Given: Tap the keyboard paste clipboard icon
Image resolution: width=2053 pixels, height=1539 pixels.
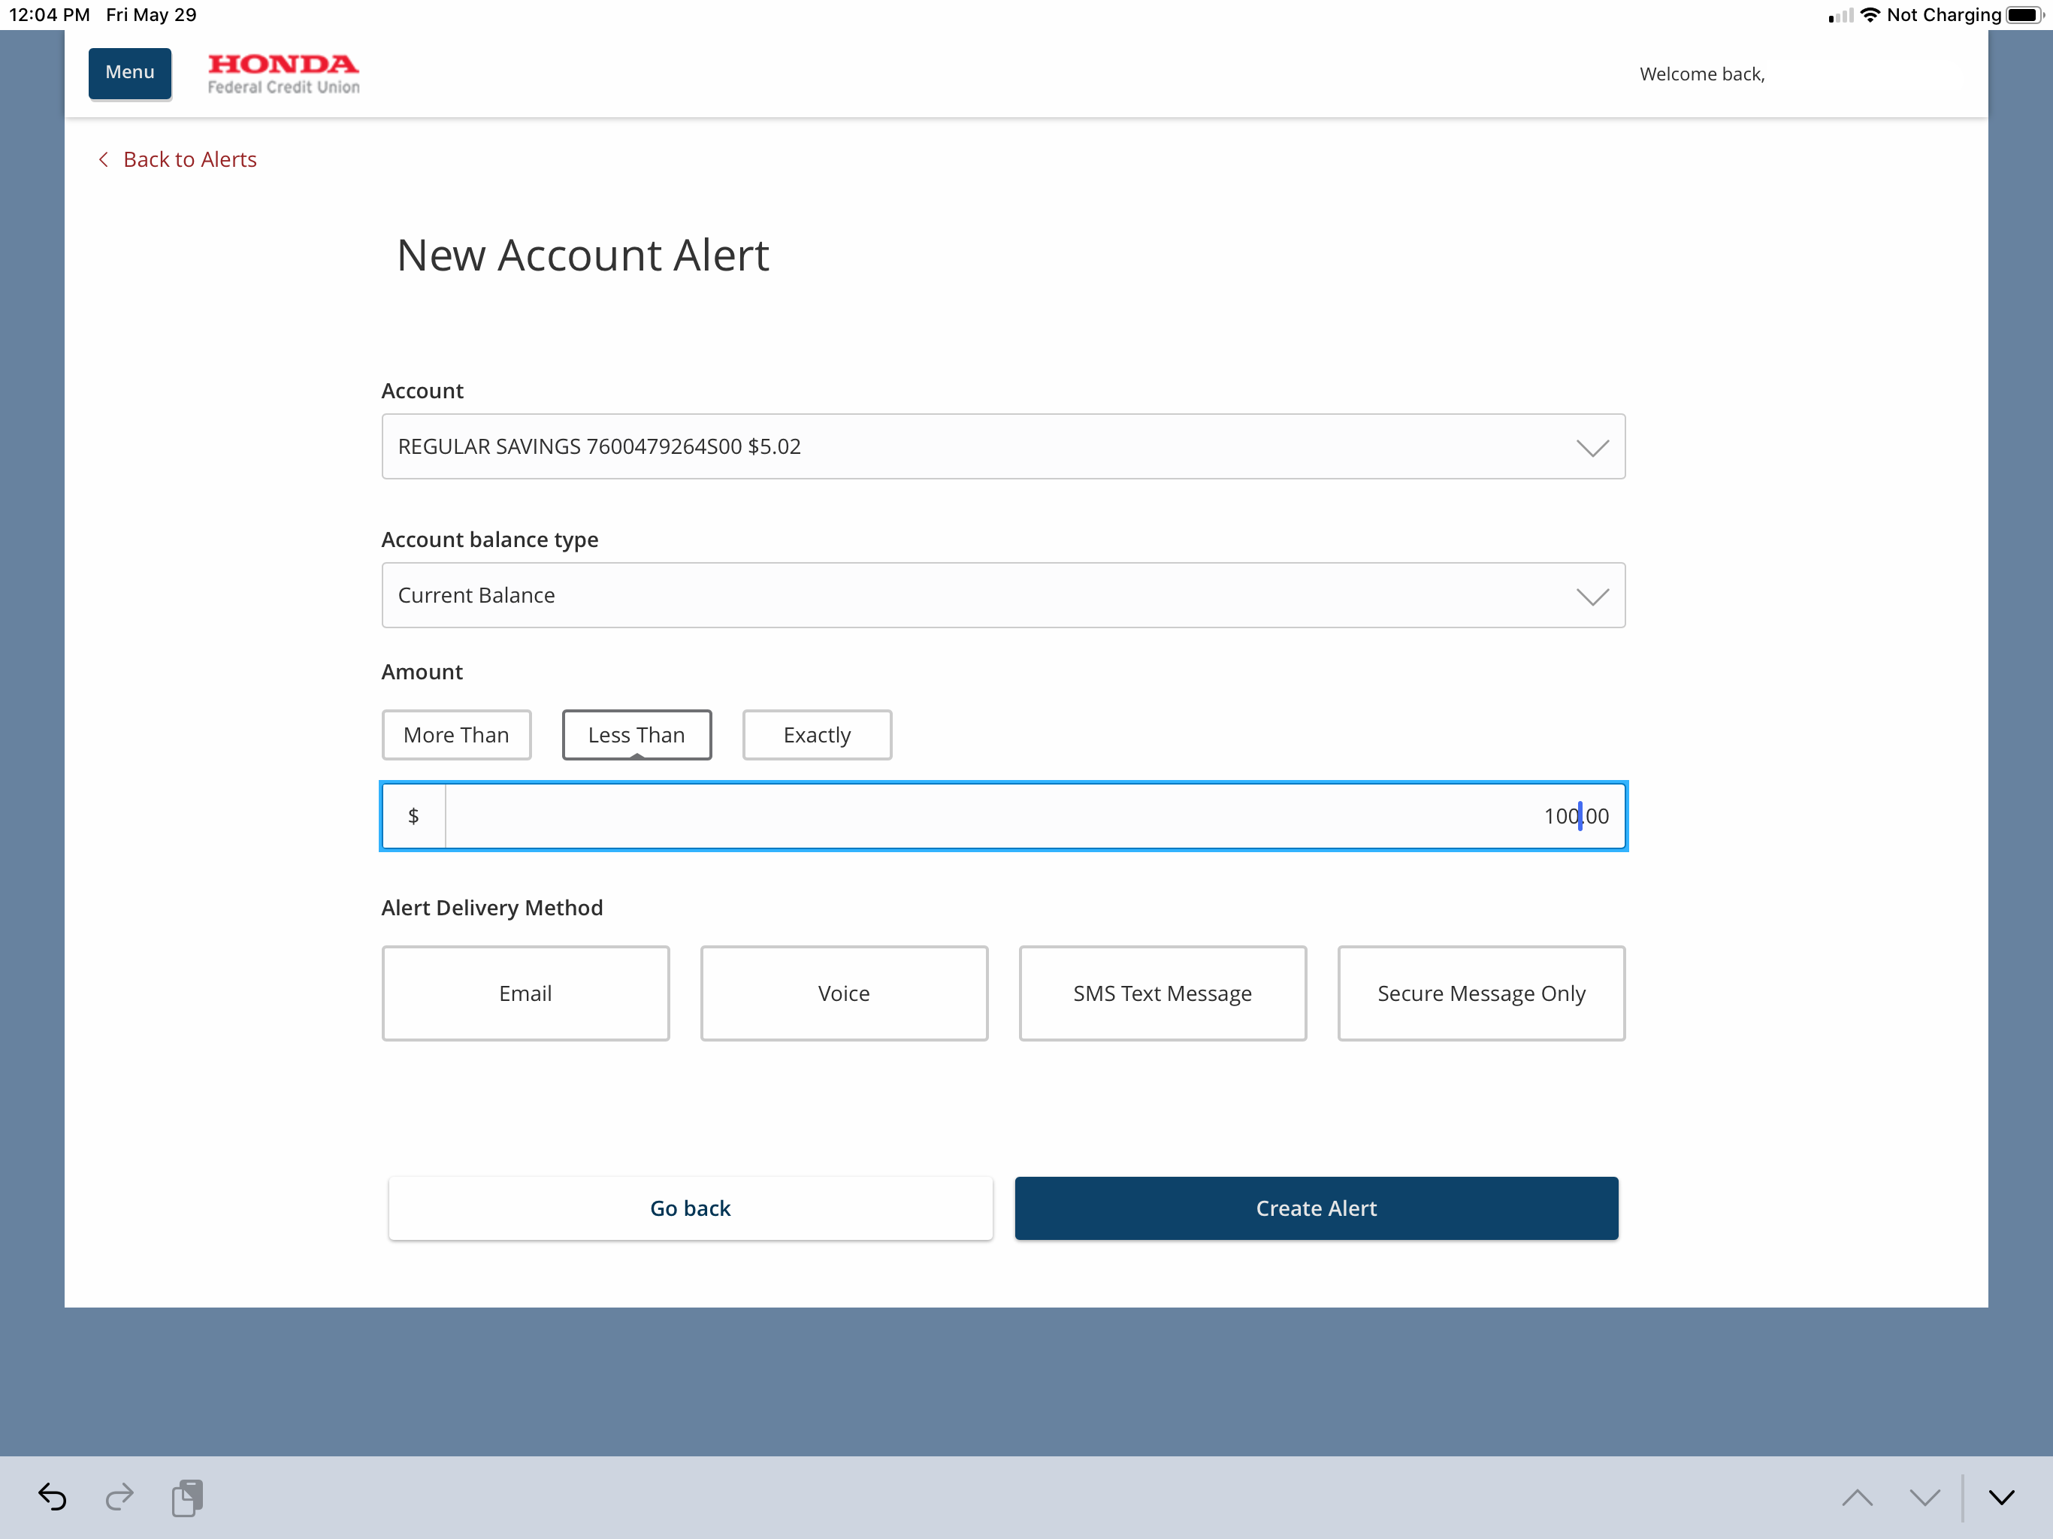Looking at the screenshot, I should click(187, 1497).
